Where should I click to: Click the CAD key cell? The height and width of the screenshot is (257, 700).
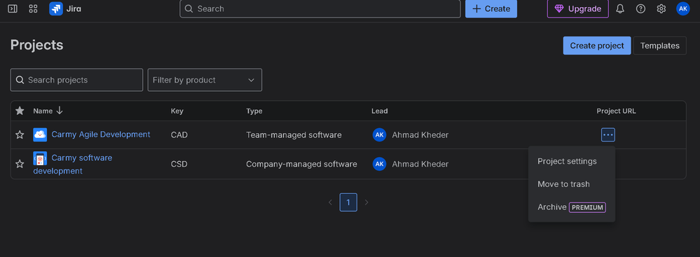(x=179, y=134)
